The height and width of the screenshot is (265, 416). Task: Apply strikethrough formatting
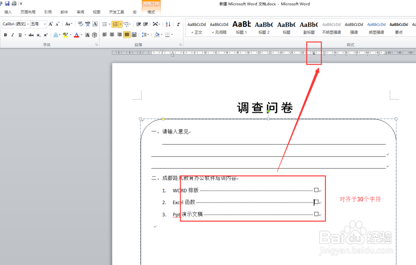[x=31, y=35]
